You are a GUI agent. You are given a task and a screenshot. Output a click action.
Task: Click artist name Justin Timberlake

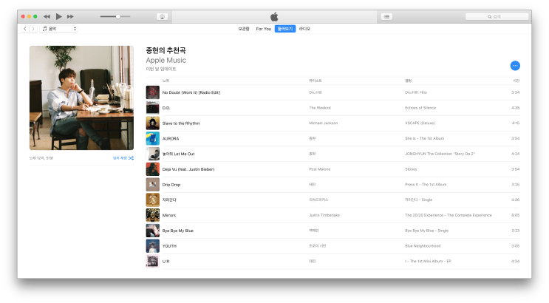pyautogui.click(x=324, y=215)
